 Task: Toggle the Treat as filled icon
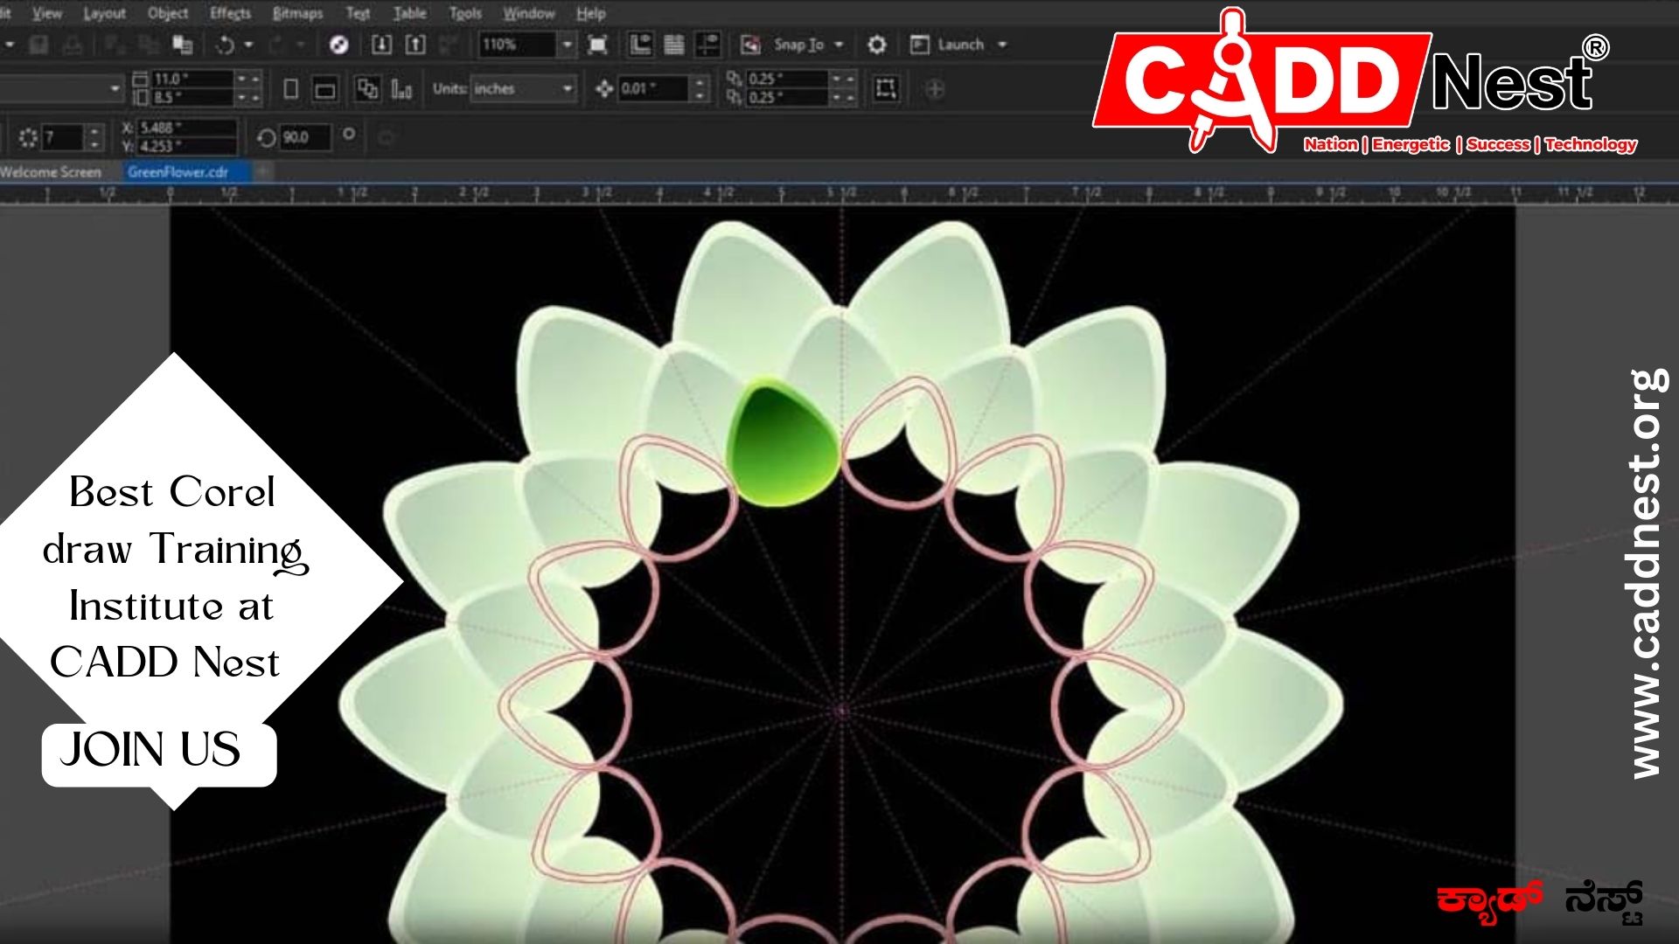(886, 89)
